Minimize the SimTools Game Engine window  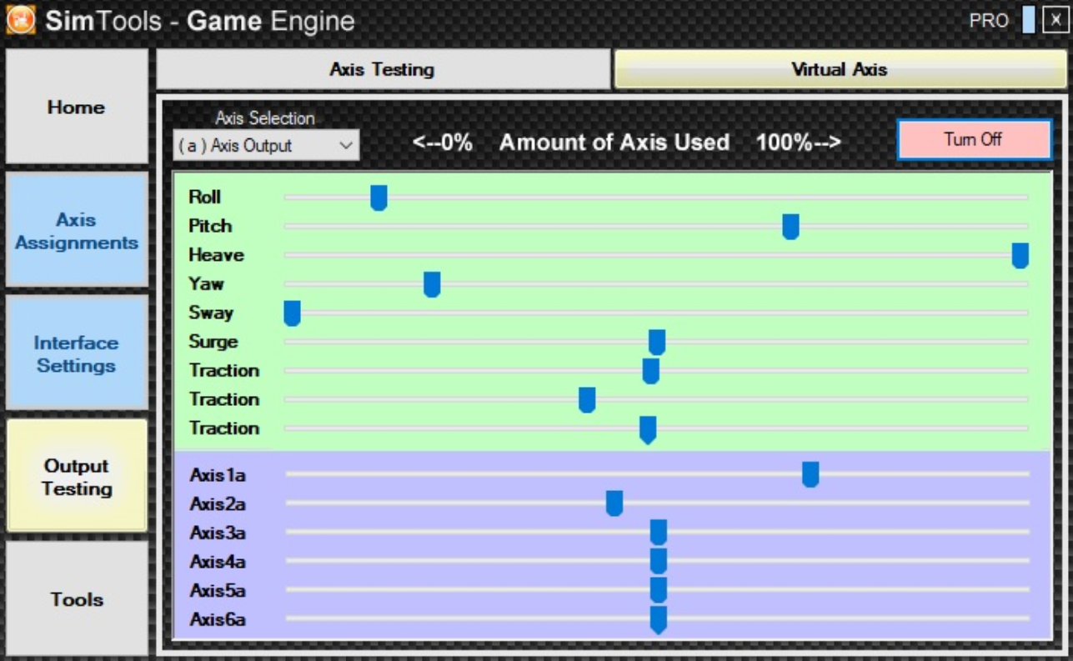pos(1028,20)
